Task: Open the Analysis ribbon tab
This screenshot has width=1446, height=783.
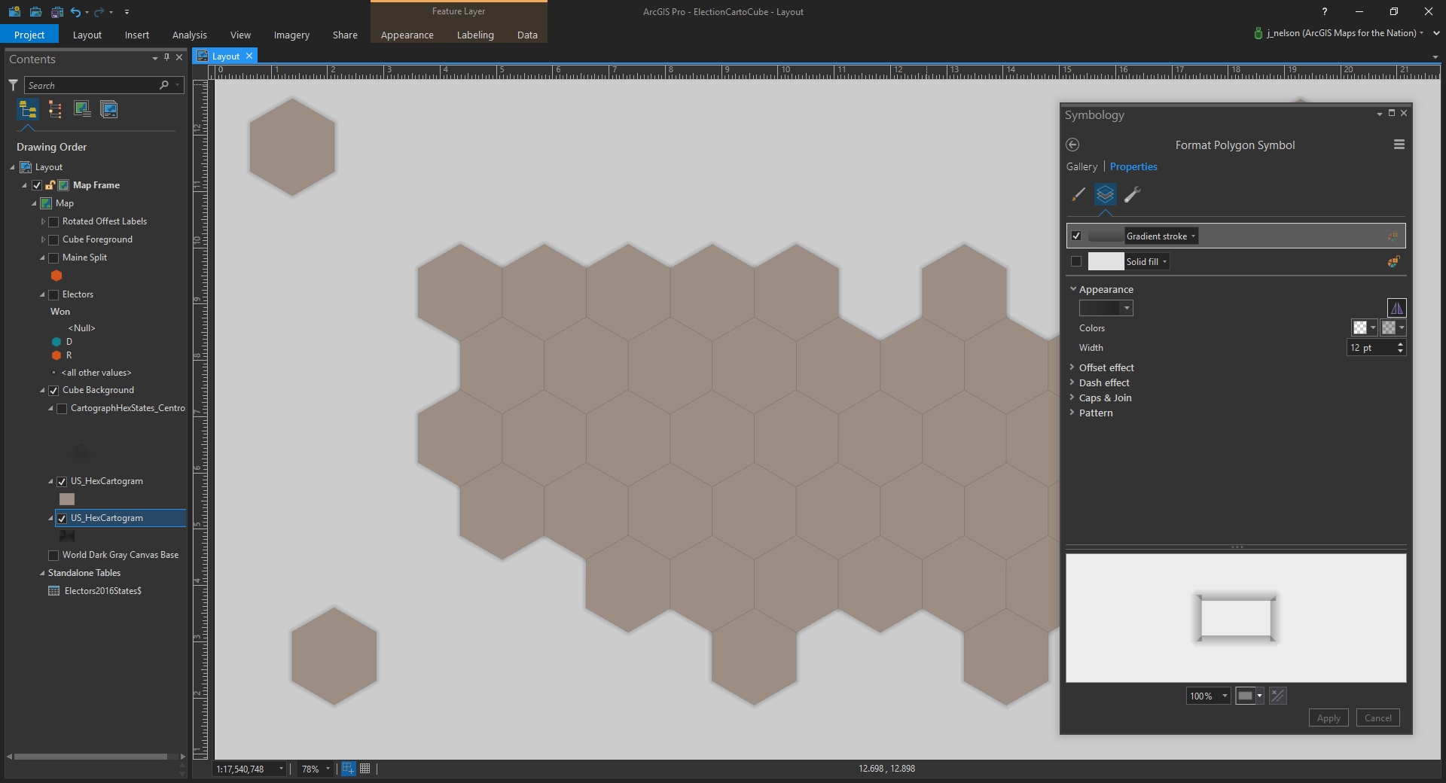Action: [x=190, y=35]
